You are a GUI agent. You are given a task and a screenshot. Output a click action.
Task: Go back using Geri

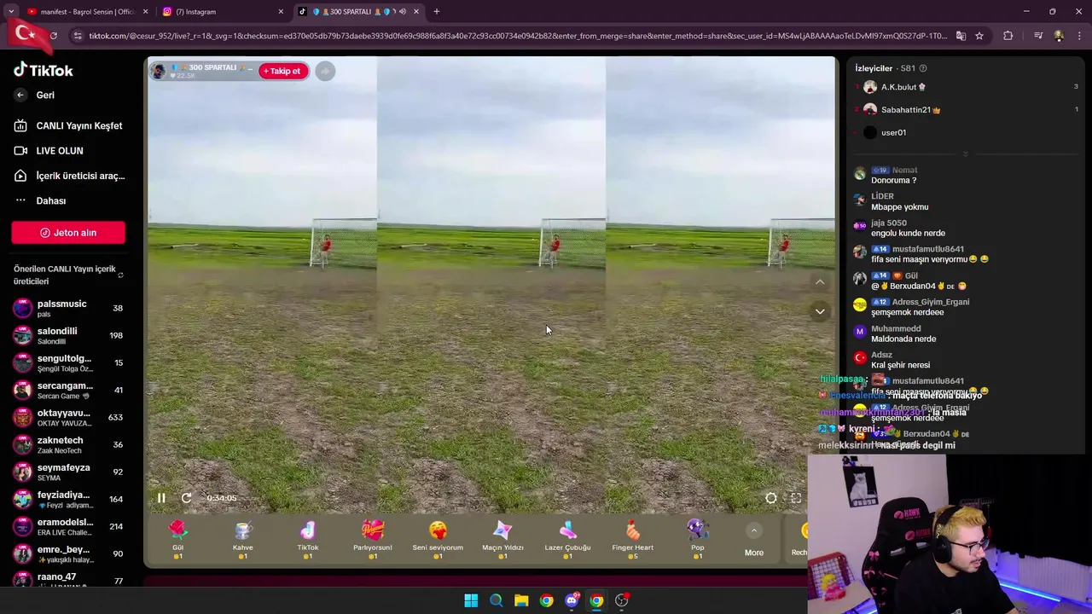click(x=35, y=96)
